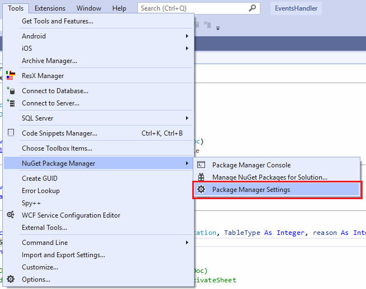
Task: Choose Android menu entry
Action: (x=98, y=36)
